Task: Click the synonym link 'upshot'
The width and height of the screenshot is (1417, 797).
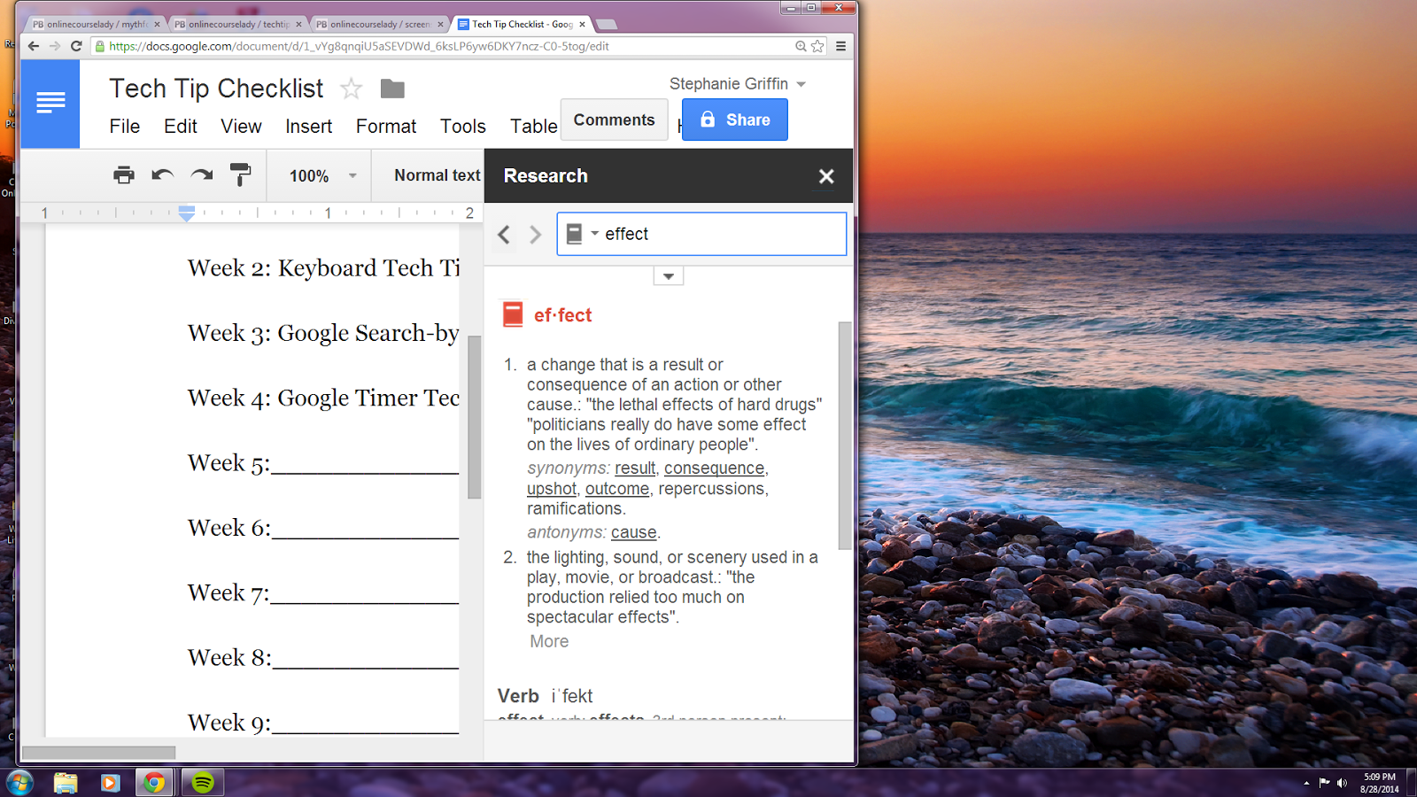Action: coord(552,489)
